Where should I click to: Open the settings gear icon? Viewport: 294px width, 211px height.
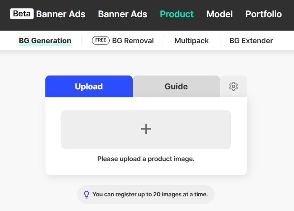point(234,86)
